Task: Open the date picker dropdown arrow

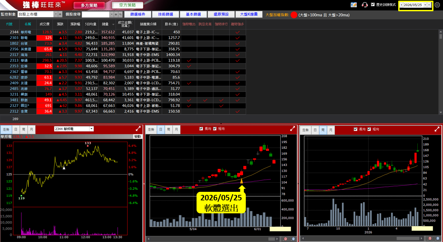Action: pos(425,5)
